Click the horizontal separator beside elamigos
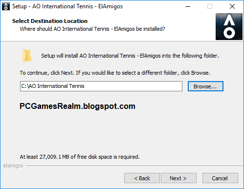 pos(134,166)
